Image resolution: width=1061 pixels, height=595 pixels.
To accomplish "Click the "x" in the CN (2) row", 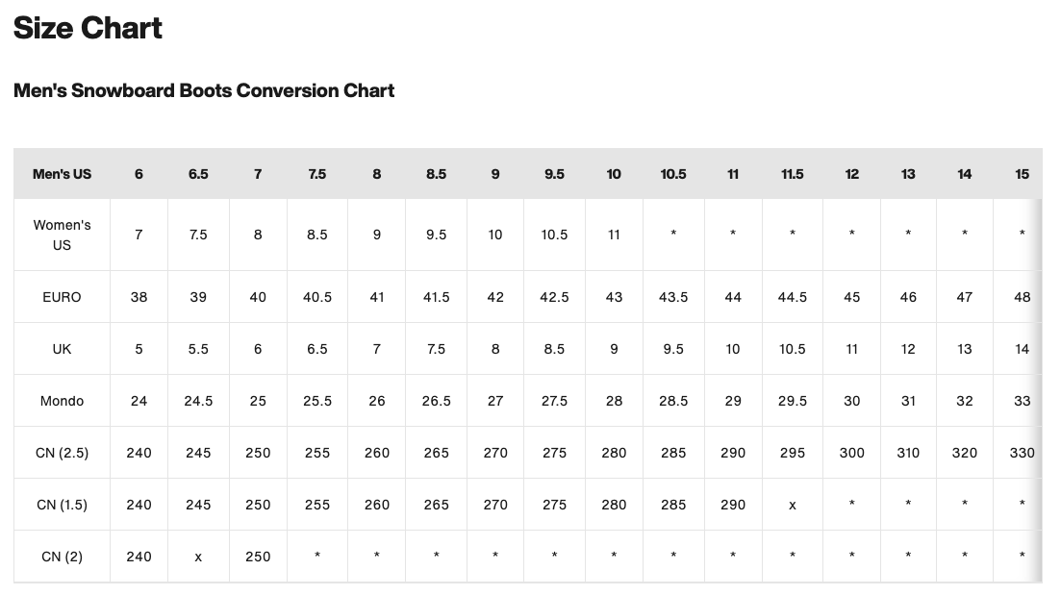I will (x=198, y=557).
